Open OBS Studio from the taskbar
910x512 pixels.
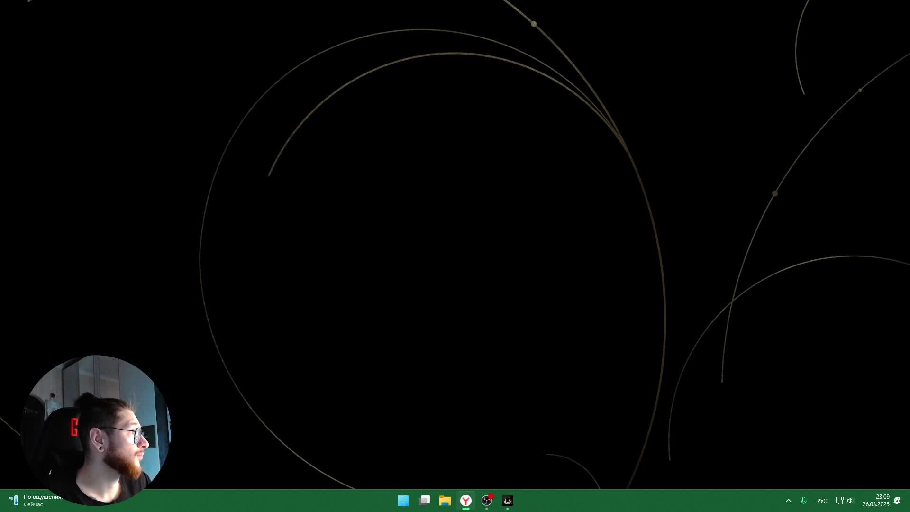(487, 501)
